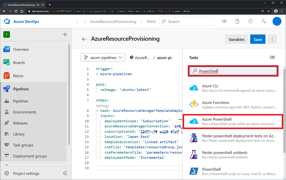
Task: Select the Azure PowerShell task
Action: tap(233, 121)
